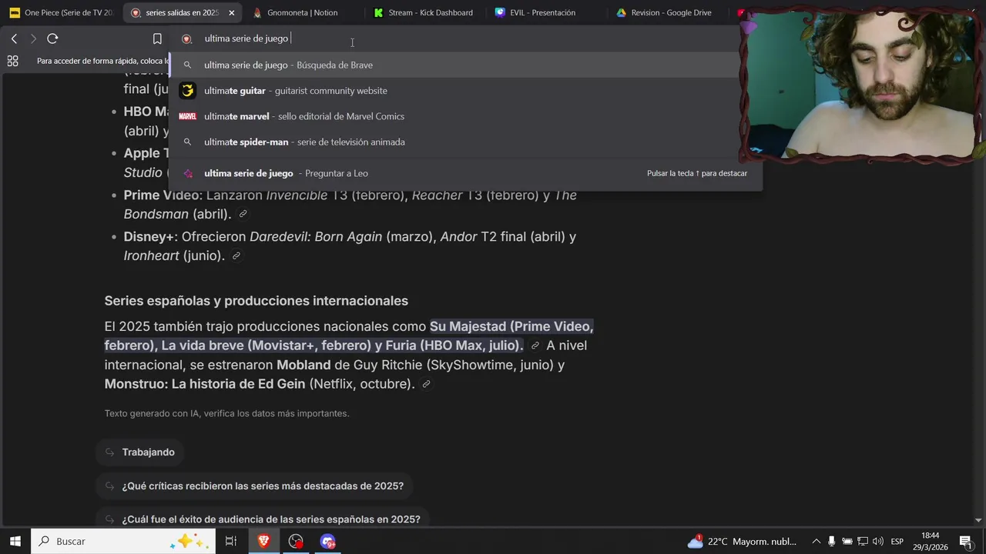Click the network icon in system tray

click(x=863, y=541)
